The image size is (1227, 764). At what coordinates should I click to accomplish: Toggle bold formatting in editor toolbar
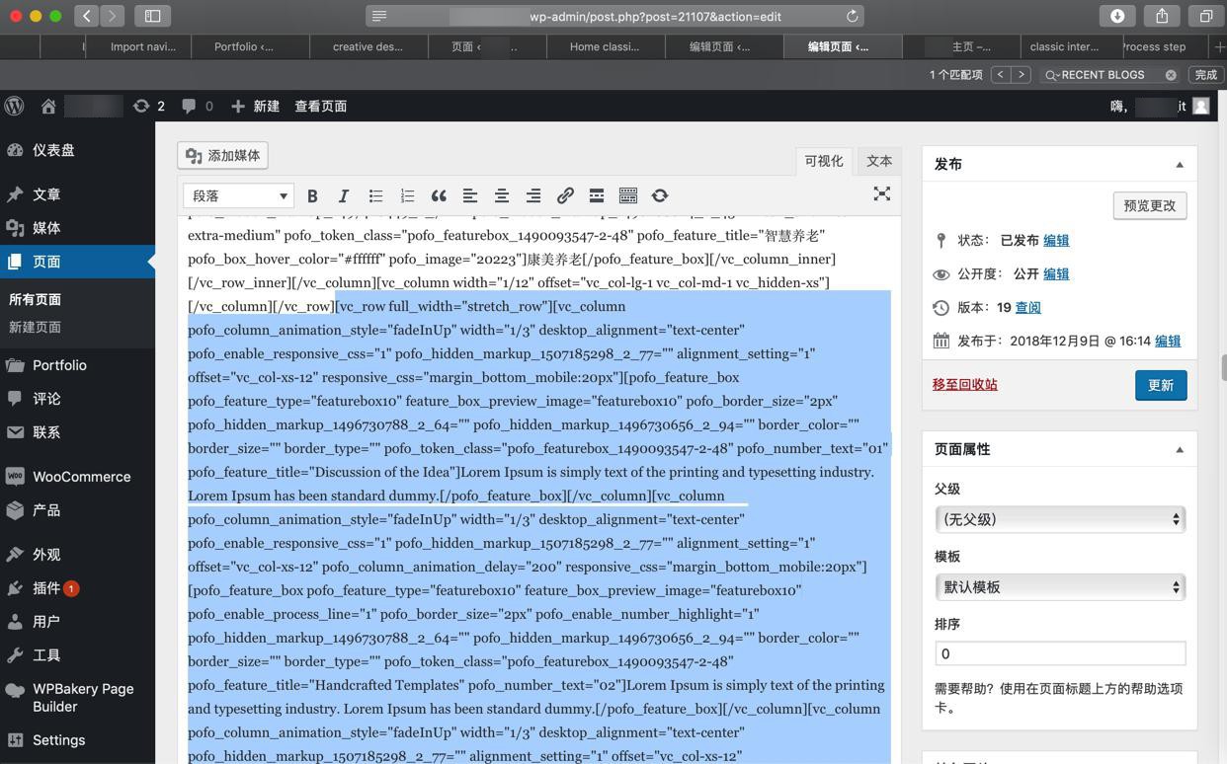click(x=312, y=195)
